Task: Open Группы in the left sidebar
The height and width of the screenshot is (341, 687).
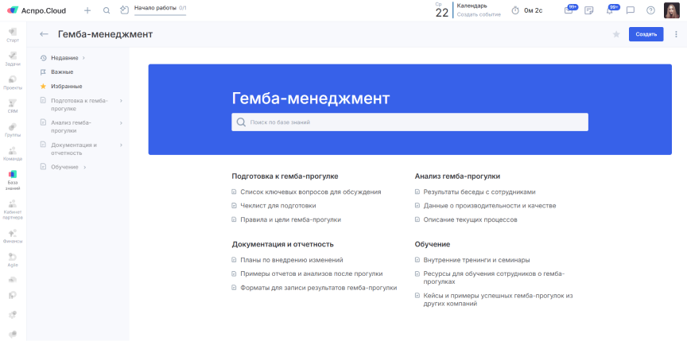Action: pyautogui.click(x=13, y=130)
